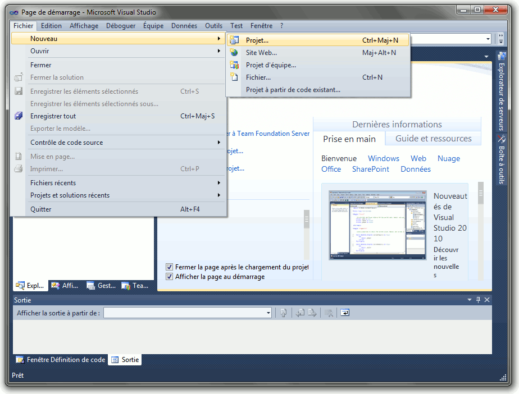Open the toolbar combo box dropdown arrow
The image size is (519, 394).
488,39
